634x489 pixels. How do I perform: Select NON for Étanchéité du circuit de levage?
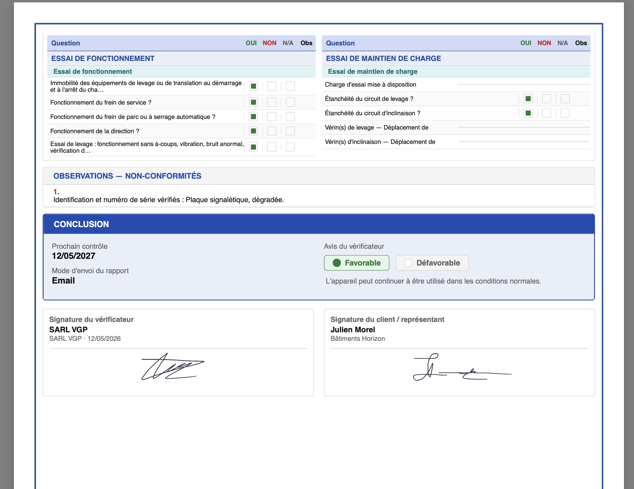coord(547,99)
